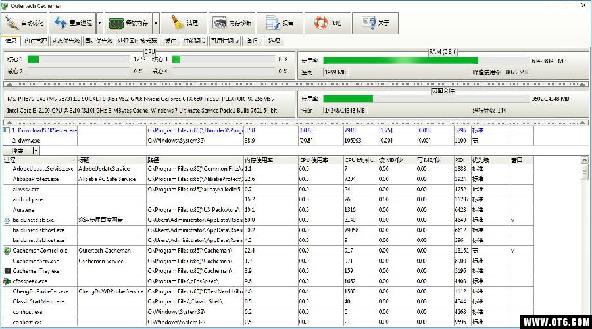Click the page file 使用率 usage bar
The width and height of the screenshot is (592, 329).
426,99
